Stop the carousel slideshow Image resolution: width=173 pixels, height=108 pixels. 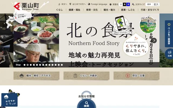[18, 65]
